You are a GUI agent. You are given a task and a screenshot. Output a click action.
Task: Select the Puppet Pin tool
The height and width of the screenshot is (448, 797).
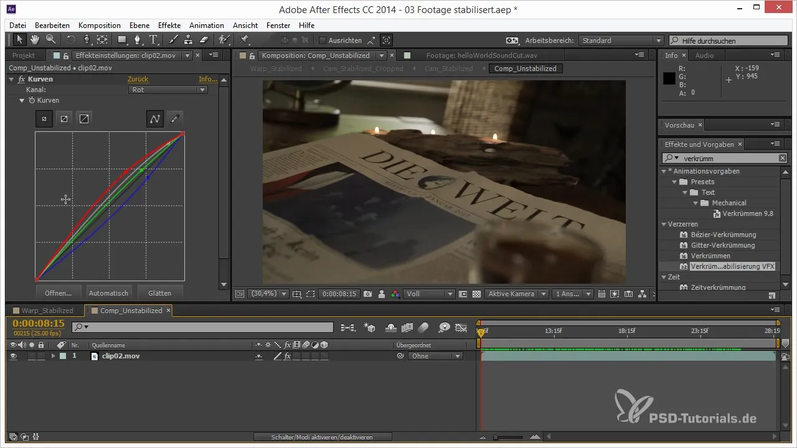tap(244, 40)
